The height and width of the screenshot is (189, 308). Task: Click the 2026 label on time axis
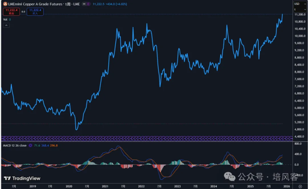pyautogui.click(x=286, y=187)
